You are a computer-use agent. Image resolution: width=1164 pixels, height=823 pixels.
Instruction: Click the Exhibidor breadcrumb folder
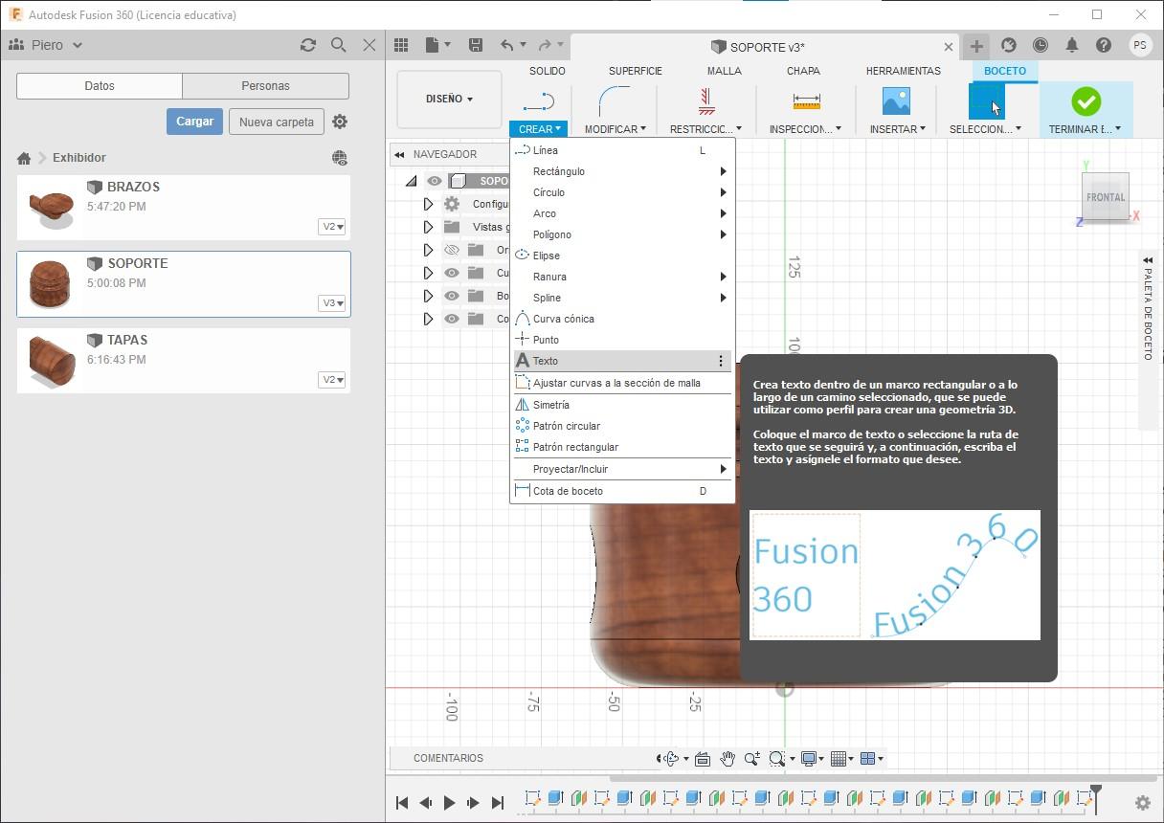coord(79,158)
